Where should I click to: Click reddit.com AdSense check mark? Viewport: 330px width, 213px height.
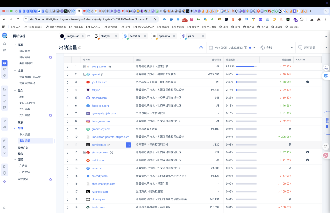(x=308, y=160)
